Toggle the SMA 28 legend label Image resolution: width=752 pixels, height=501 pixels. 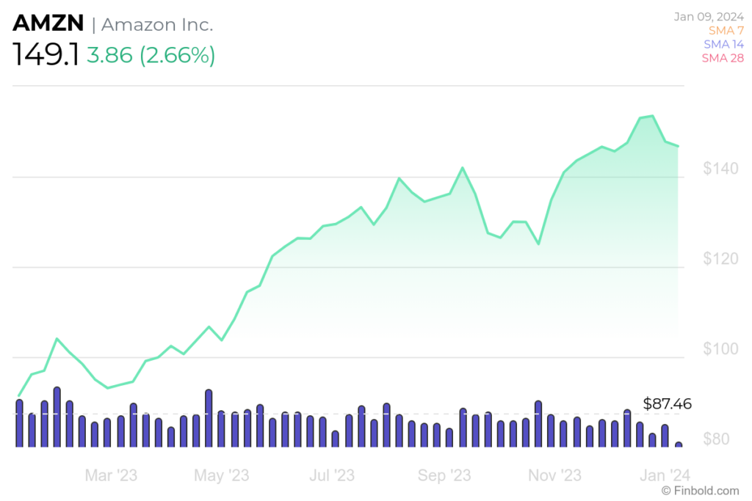coord(723,58)
